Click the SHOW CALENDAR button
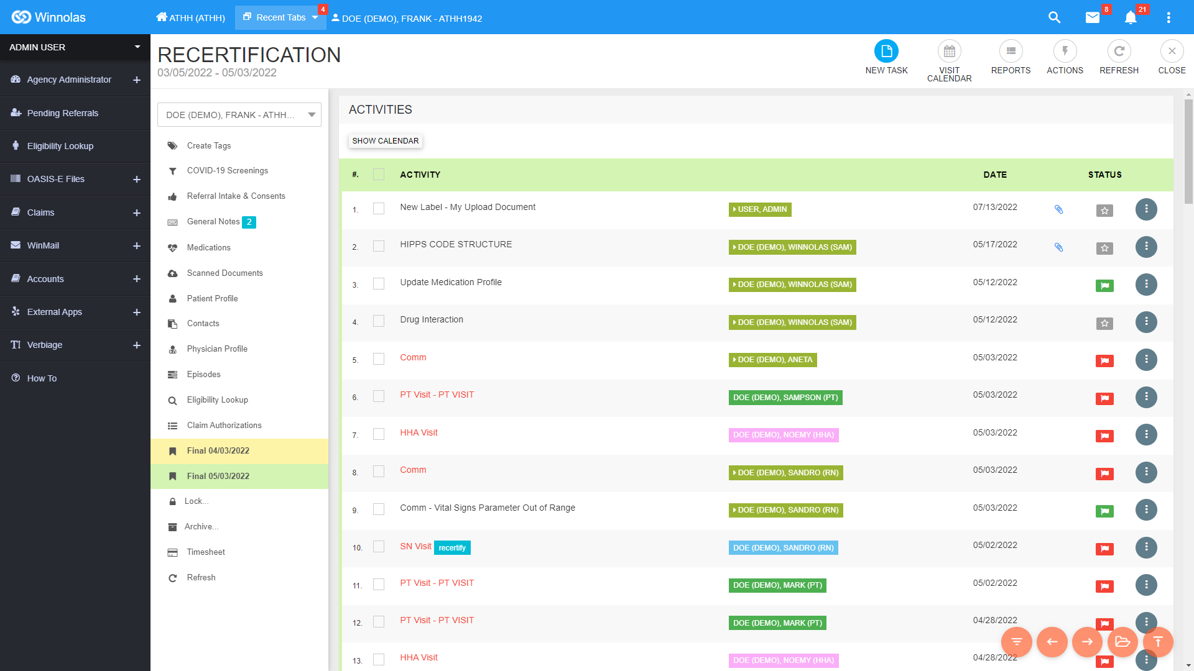This screenshot has height=671, width=1194. tap(385, 141)
